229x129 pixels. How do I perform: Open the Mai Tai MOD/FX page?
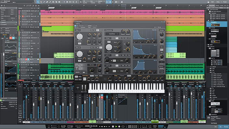[77, 72]
